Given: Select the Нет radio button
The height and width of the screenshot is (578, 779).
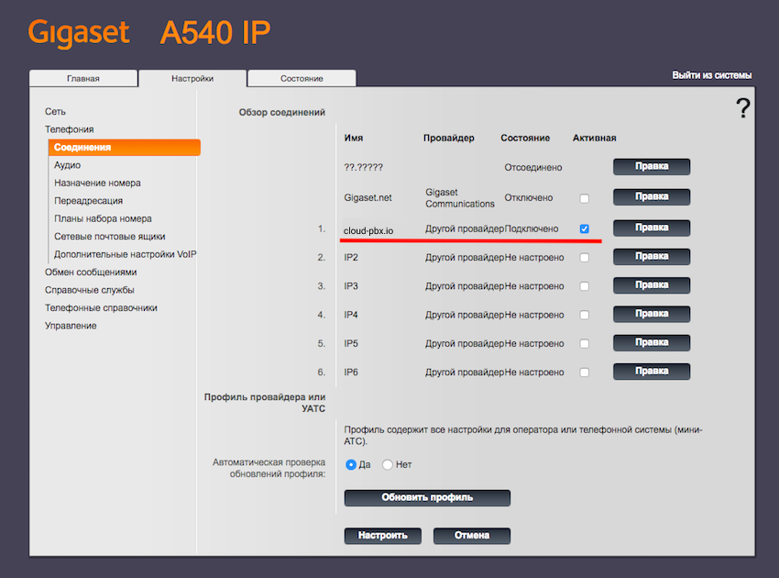Looking at the screenshot, I should pos(388,465).
